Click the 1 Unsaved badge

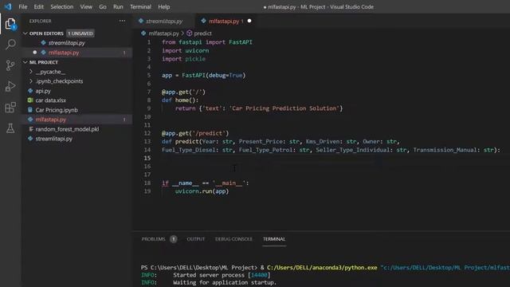click(80, 33)
